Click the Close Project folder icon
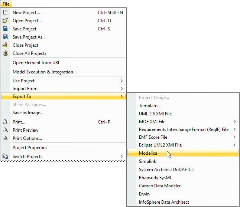Viewport: 240px width, 207px height. (x=5, y=45)
